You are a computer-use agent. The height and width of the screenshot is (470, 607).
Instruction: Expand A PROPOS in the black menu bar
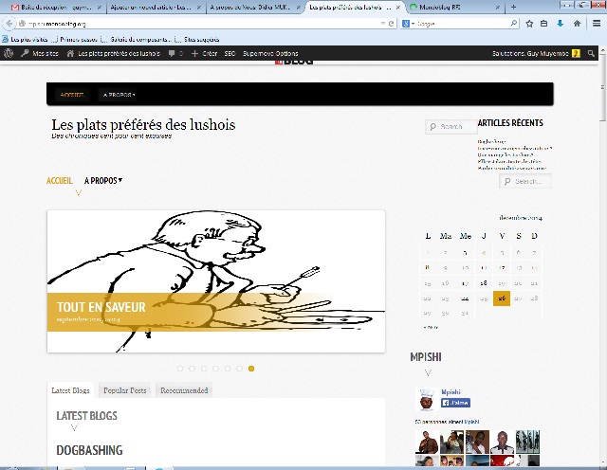(119, 95)
